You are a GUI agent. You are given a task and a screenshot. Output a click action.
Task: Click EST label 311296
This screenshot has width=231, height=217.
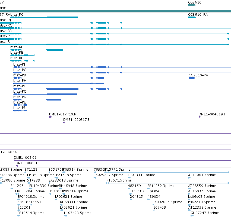click(x=17, y=186)
